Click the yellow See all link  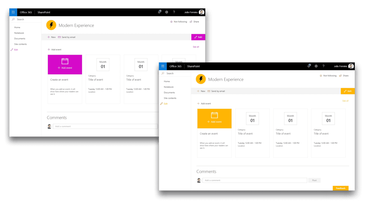345,101
